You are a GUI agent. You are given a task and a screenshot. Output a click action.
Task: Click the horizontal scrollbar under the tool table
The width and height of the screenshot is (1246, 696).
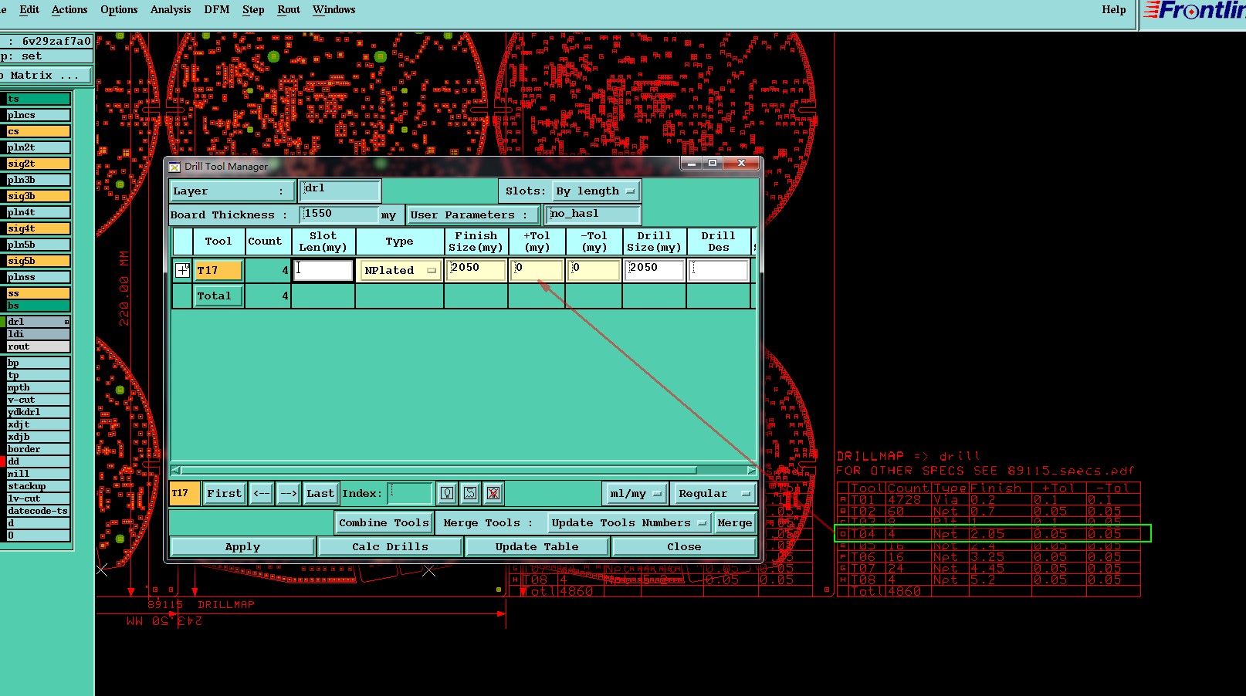[x=463, y=470]
